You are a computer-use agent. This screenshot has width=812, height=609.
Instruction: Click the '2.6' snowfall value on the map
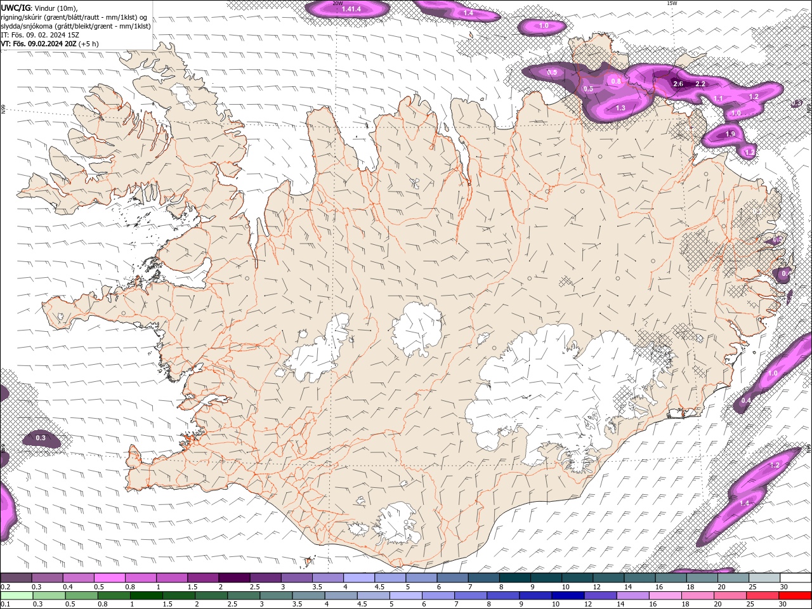tap(678, 84)
